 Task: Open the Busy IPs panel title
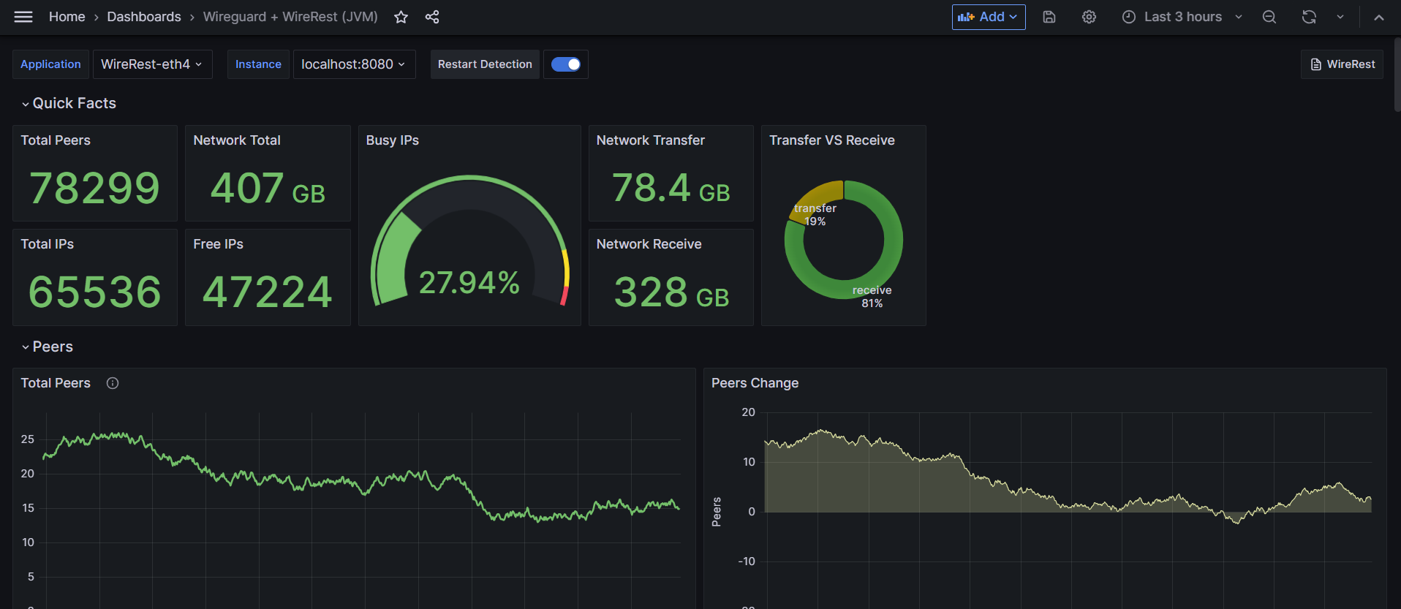(393, 140)
